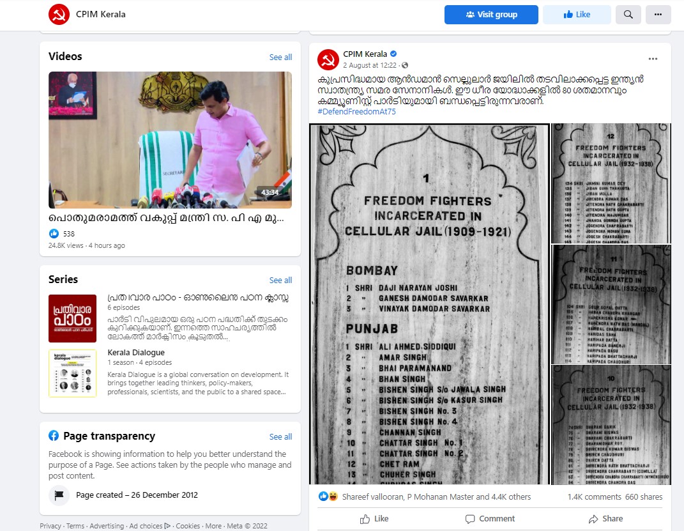Image resolution: width=684 pixels, height=531 pixels.
Task: Click the Visit group button
Action: pos(491,15)
